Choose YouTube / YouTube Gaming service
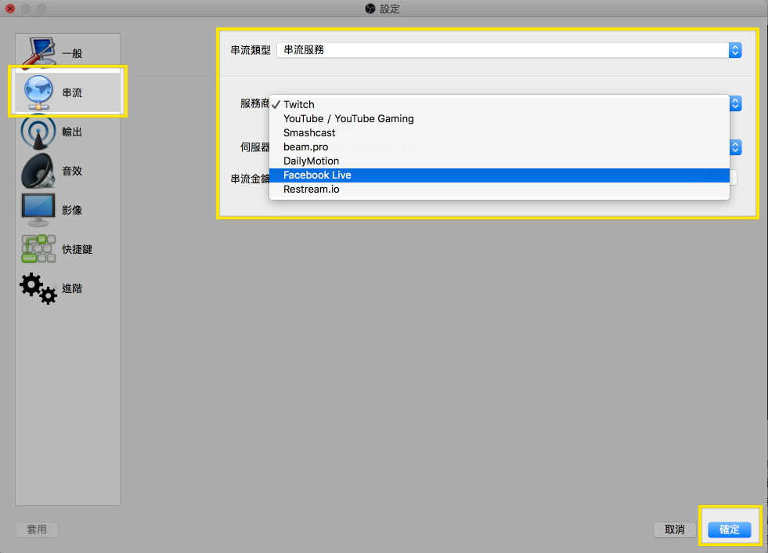This screenshot has height=553, width=768. click(499, 118)
